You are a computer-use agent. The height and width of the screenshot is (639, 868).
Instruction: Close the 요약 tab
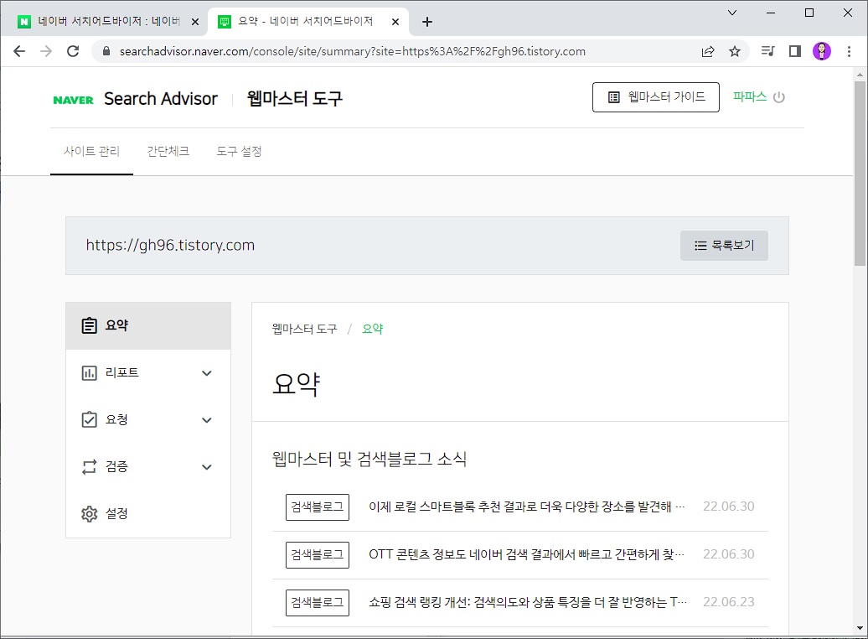[x=395, y=22]
